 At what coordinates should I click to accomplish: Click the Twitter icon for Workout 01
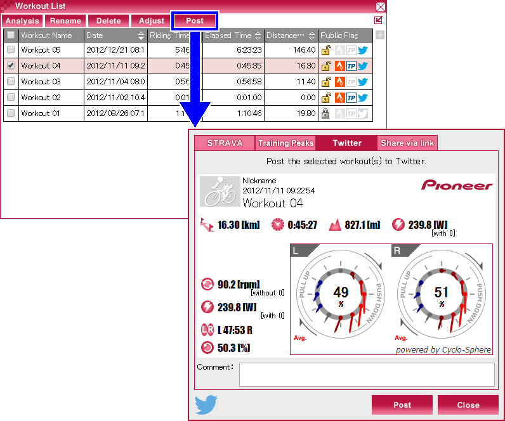[x=363, y=113]
